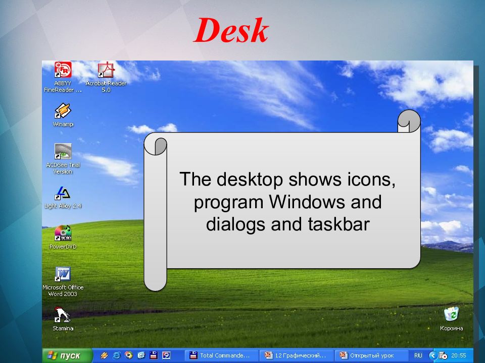Viewport: 485px width, 363px height.
Task: Open the пуск Start menu
Action: 63,355
